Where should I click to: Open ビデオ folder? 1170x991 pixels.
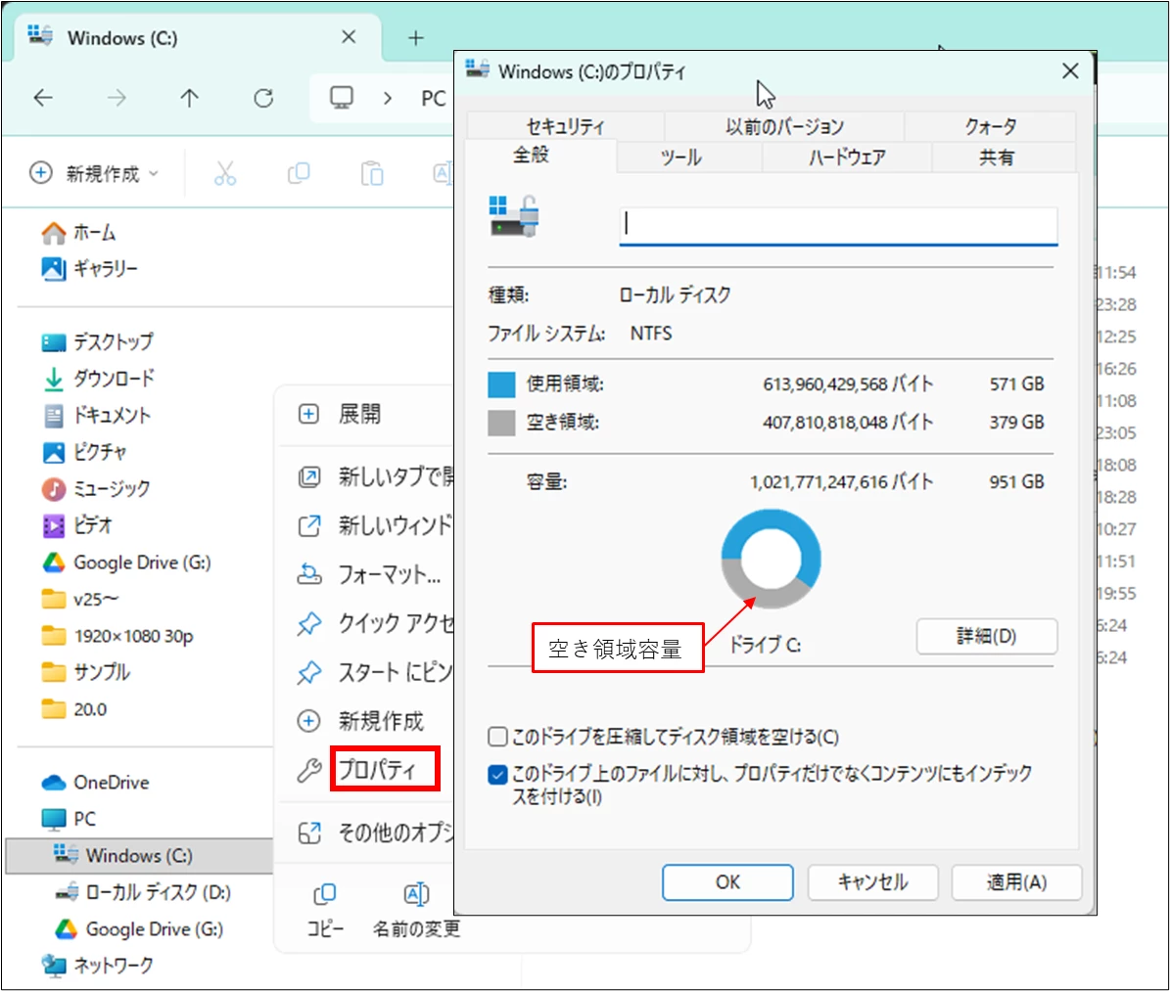pyautogui.click(x=76, y=525)
